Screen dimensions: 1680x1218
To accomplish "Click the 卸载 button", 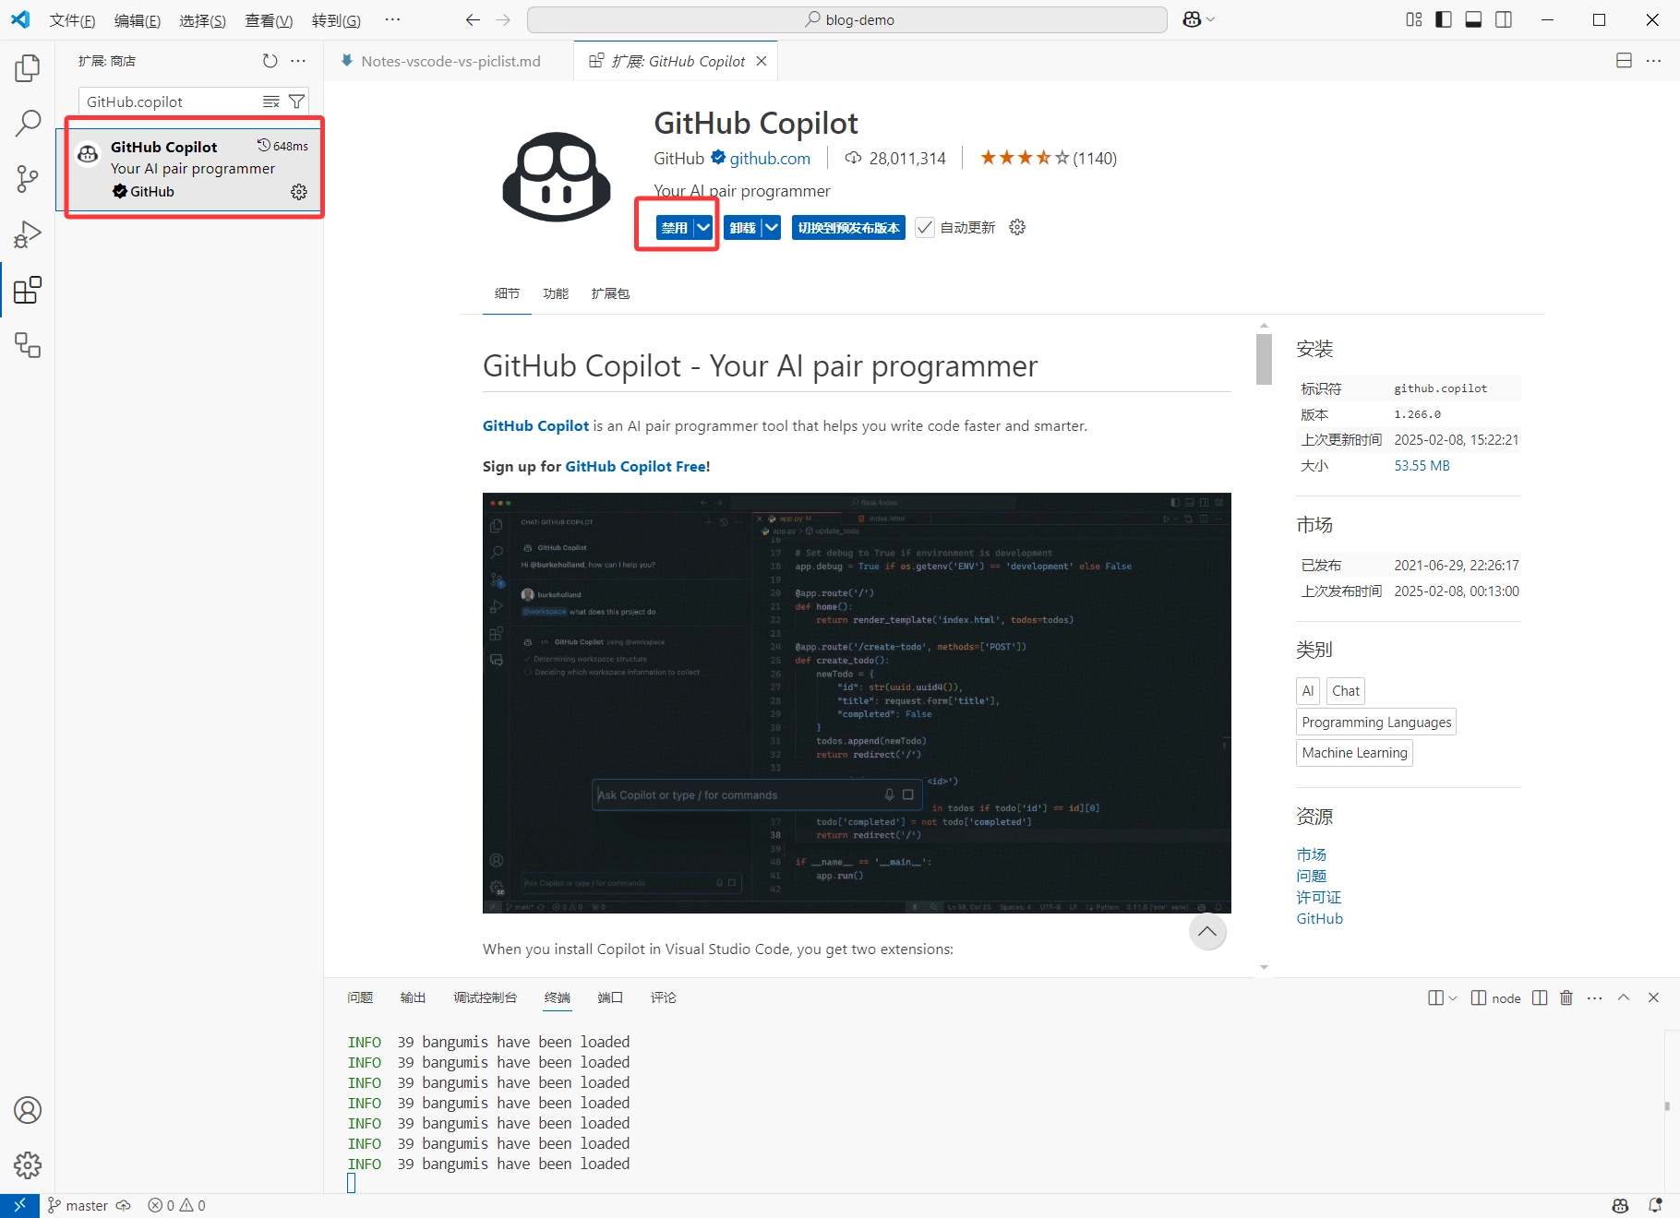I will coord(743,227).
